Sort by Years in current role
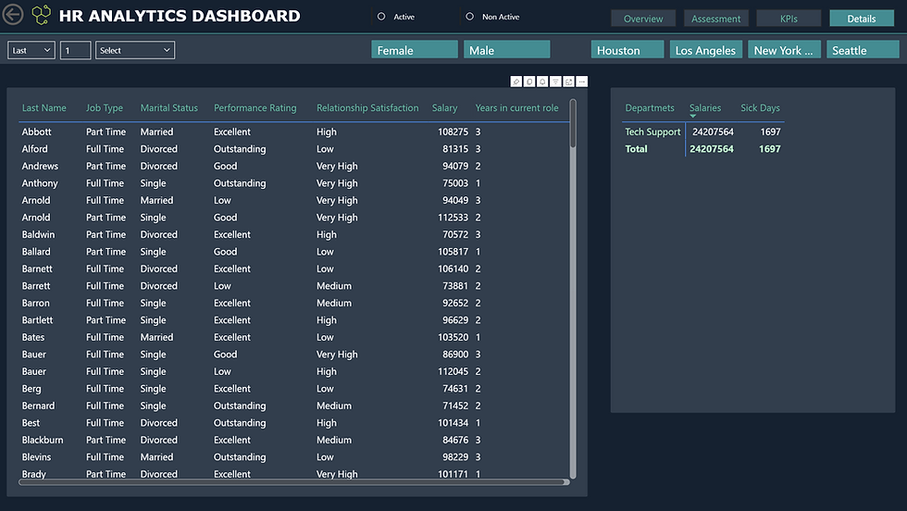This screenshot has height=511, width=907. click(516, 107)
